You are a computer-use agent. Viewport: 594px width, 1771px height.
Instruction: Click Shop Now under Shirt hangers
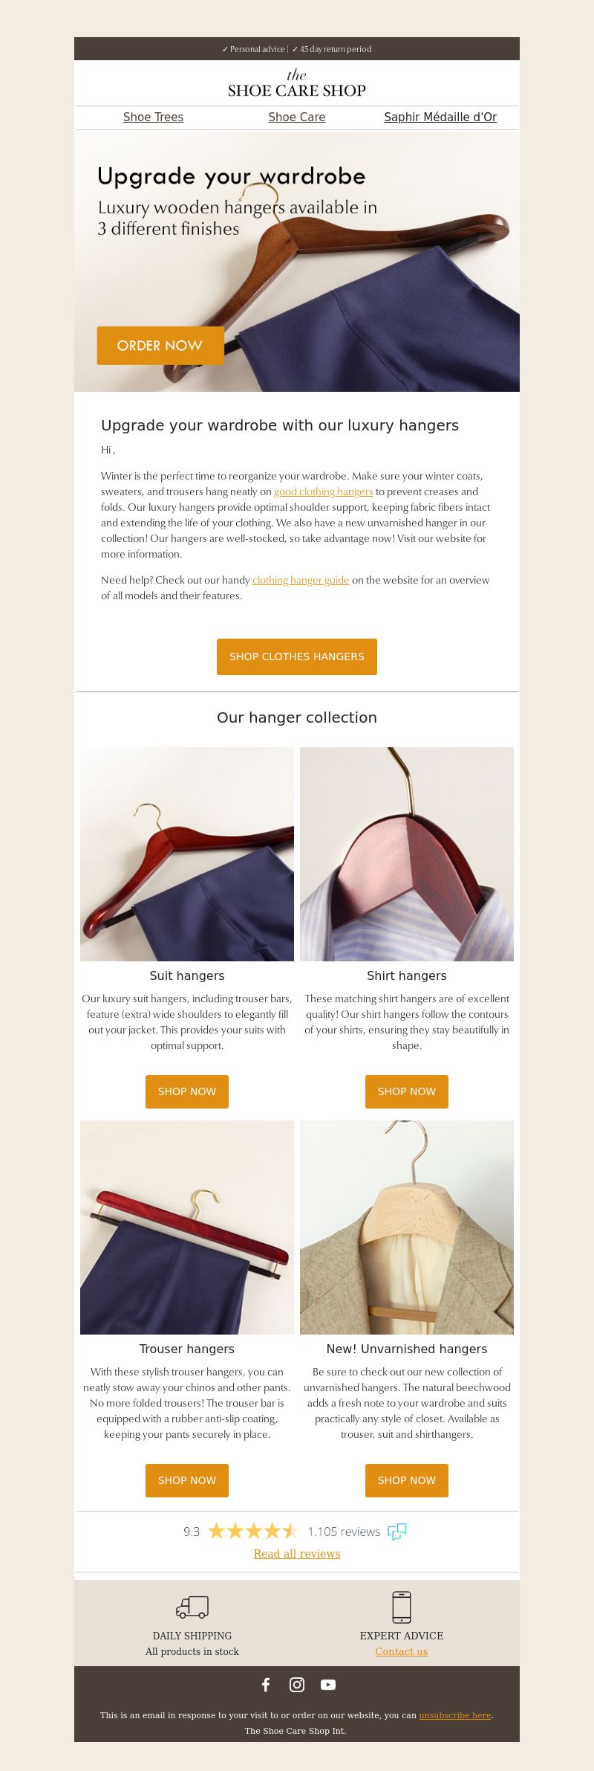tap(407, 1091)
